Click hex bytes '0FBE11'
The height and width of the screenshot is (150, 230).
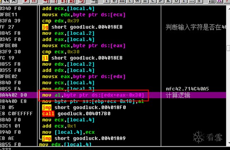8,15
